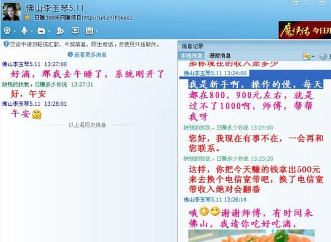Click message line 佛山，我请你吃好吃滴
Image resolution: width=331 pixels, height=242 pixels.
(243, 224)
